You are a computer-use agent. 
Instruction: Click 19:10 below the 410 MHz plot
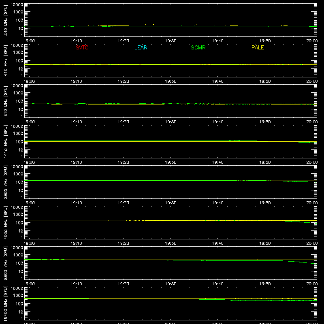click(x=77, y=81)
